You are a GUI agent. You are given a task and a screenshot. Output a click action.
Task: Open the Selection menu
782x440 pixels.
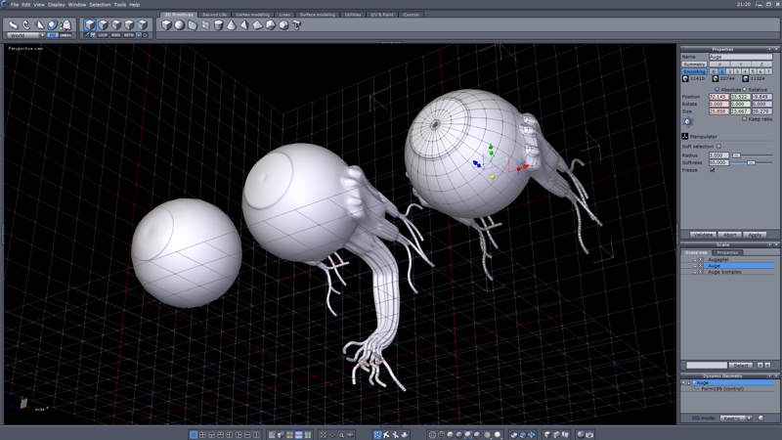(100, 5)
